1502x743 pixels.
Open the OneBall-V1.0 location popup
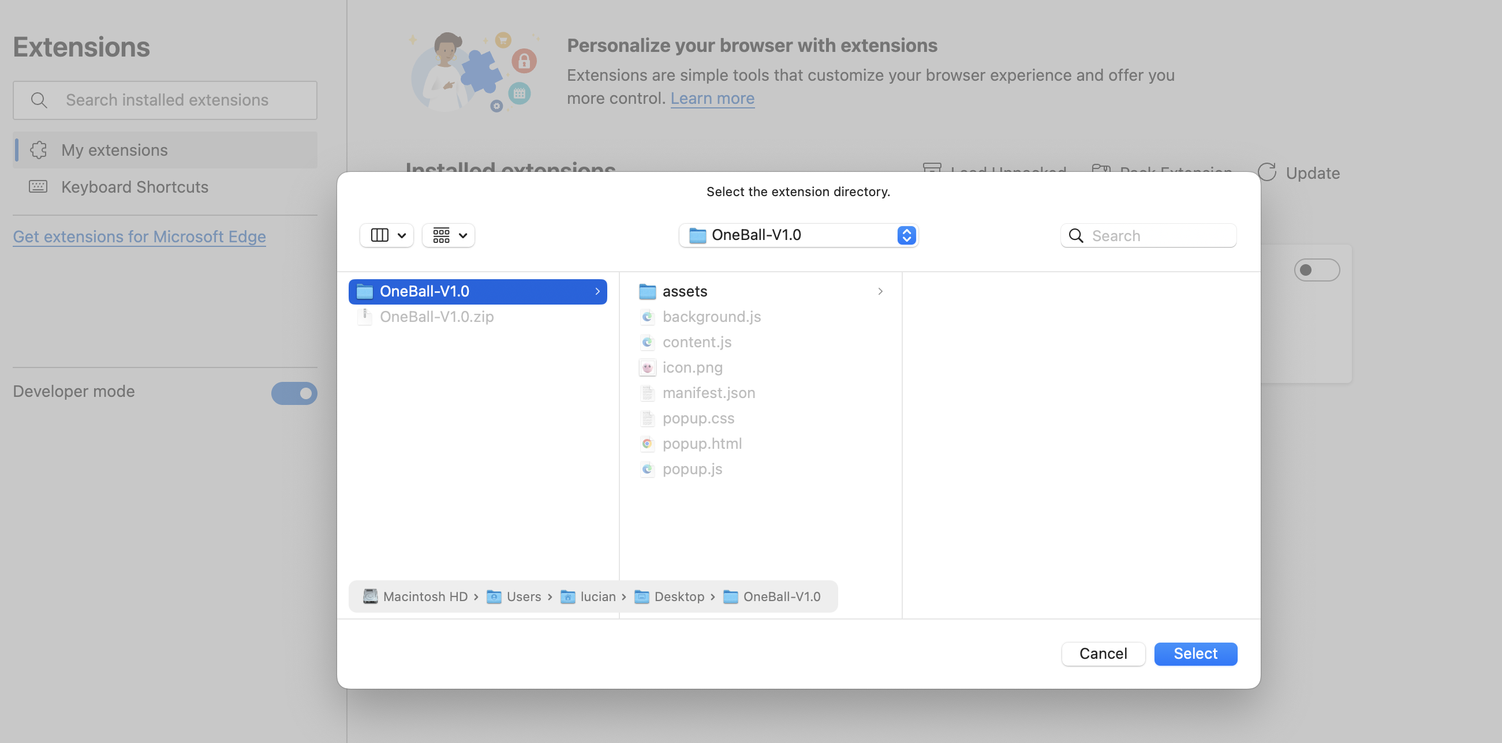point(798,235)
